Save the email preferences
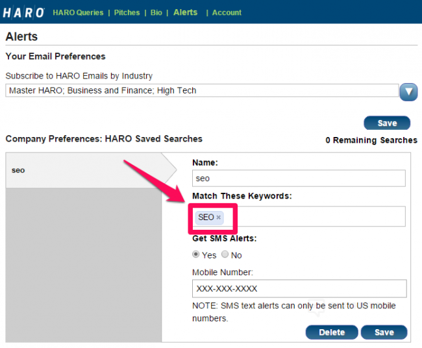Image resolution: width=422 pixels, height=348 pixels. [x=387, y=123]
